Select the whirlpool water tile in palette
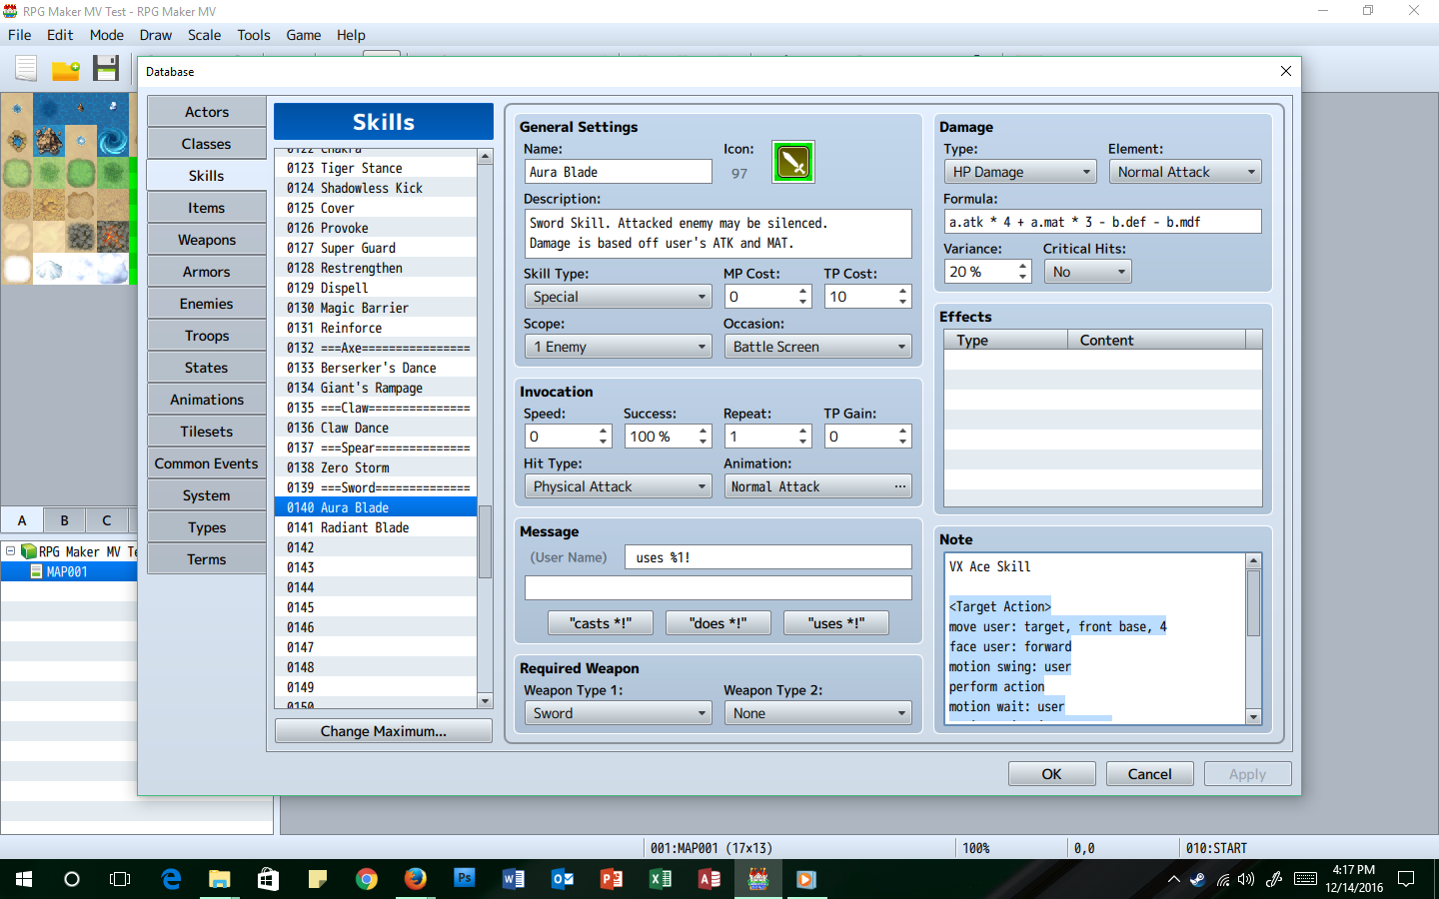This screenshot has width=1439, height=899. [x=113, y=141]
